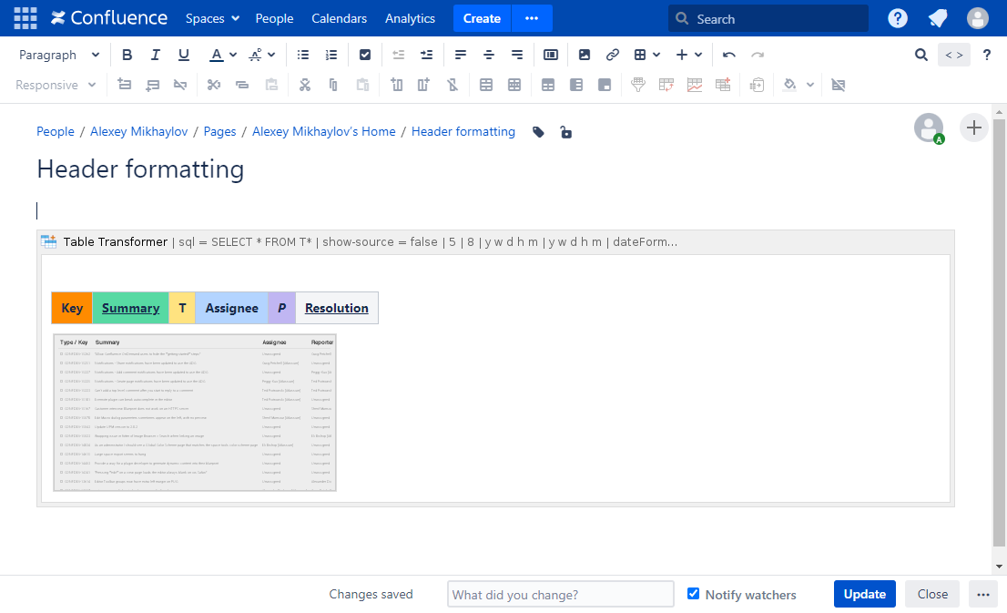Click the orange Key header cell
The image size is (1007, 613).
(72, 308)
